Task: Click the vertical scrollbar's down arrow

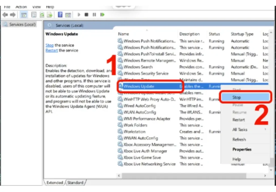Action: 271,170
